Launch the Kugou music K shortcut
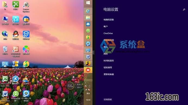 (16, 80)
